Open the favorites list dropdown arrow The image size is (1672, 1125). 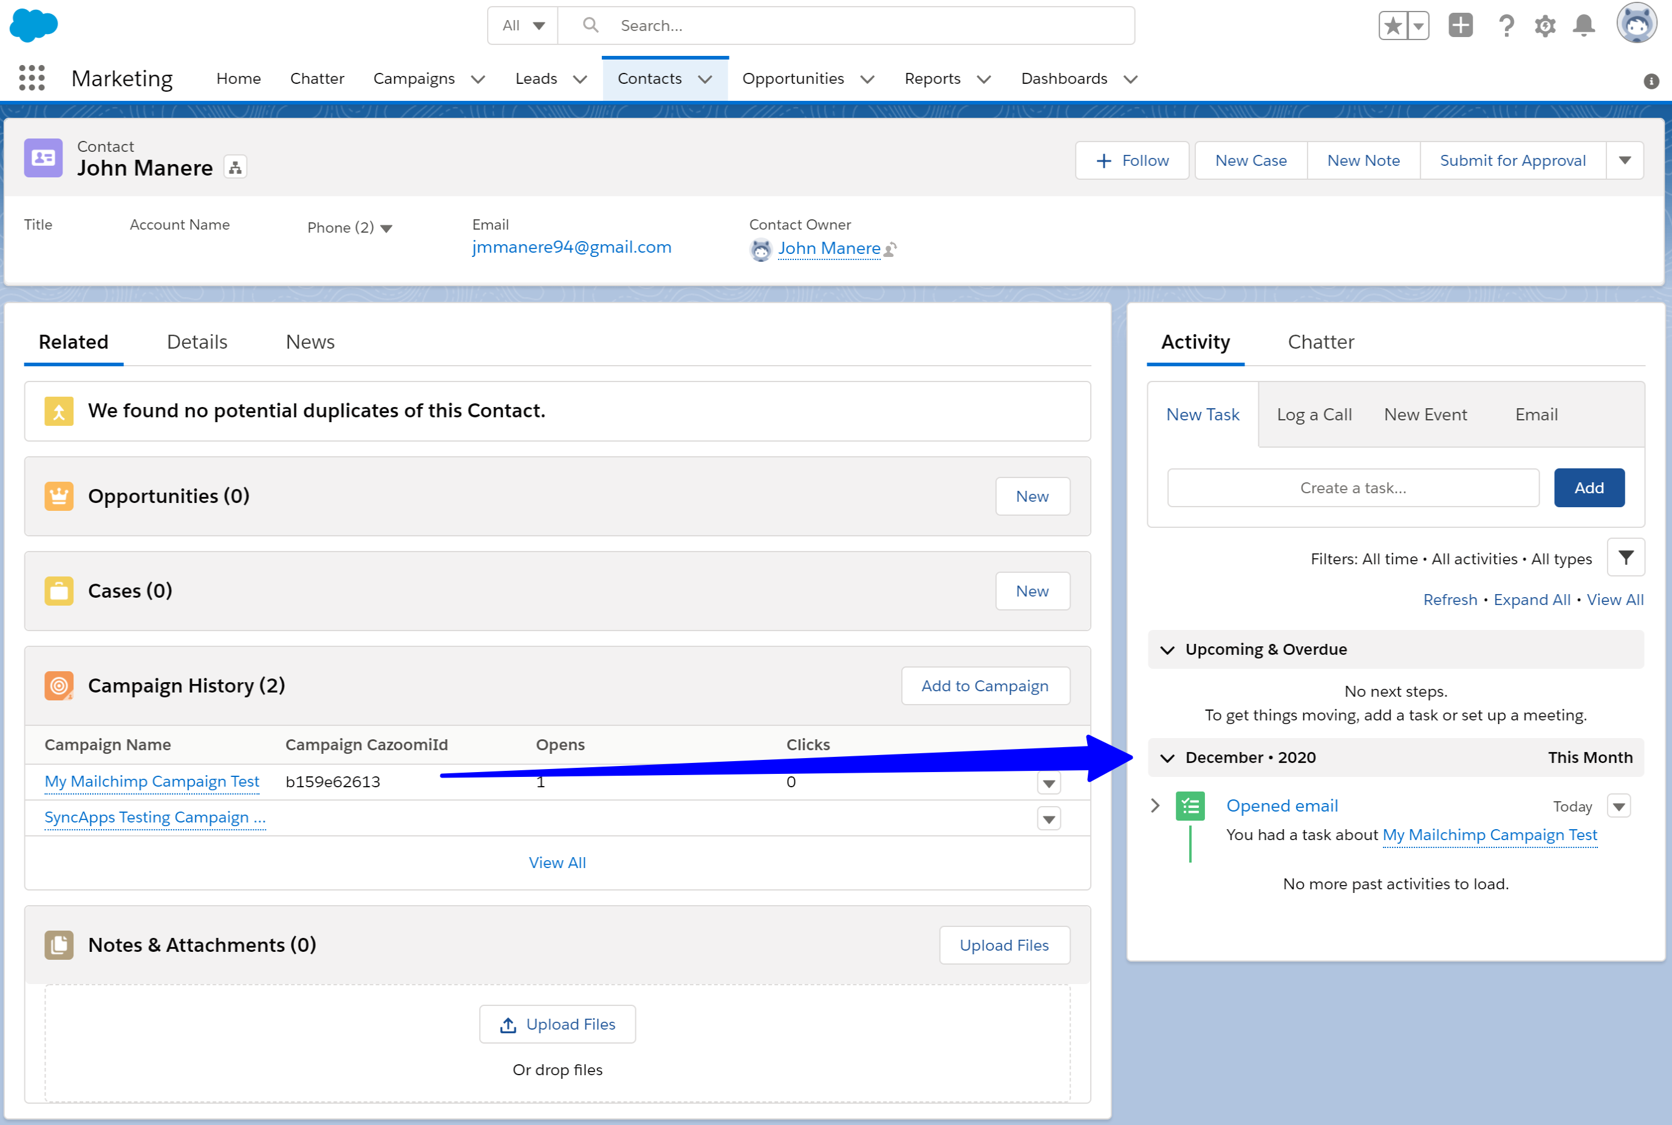click(x=1418, y=26)
